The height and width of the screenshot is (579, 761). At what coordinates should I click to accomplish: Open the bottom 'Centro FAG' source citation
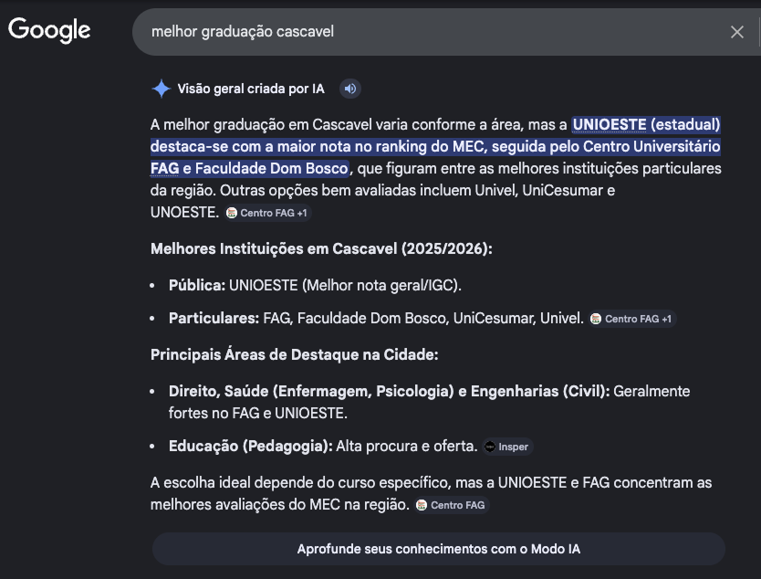[452, 504]
